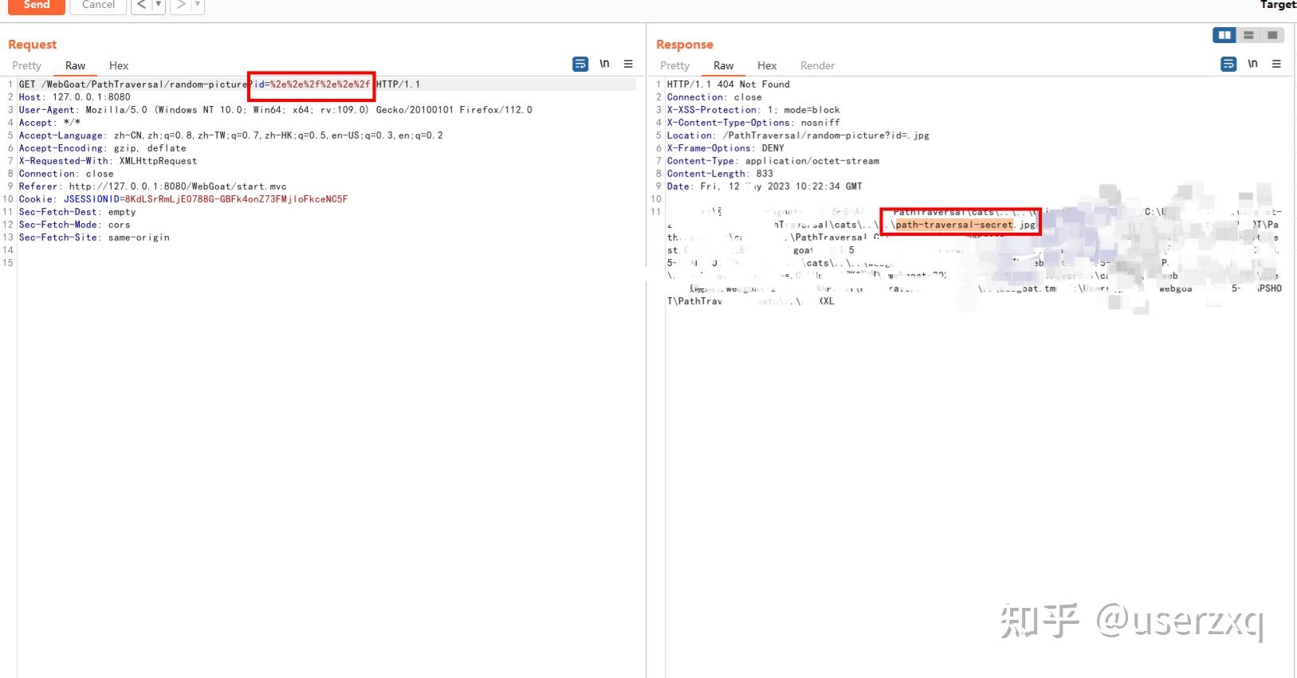Select combined single-panel layout icon
1297x678 pixels.
click(1272, 35)
